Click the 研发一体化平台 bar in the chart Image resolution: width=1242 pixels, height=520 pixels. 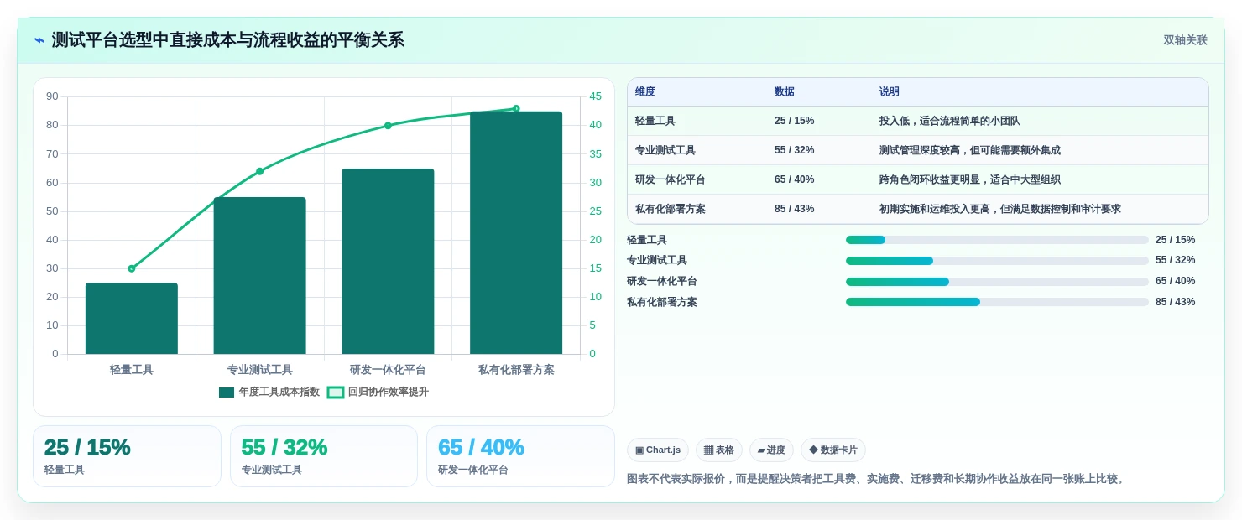click(388, 261)
